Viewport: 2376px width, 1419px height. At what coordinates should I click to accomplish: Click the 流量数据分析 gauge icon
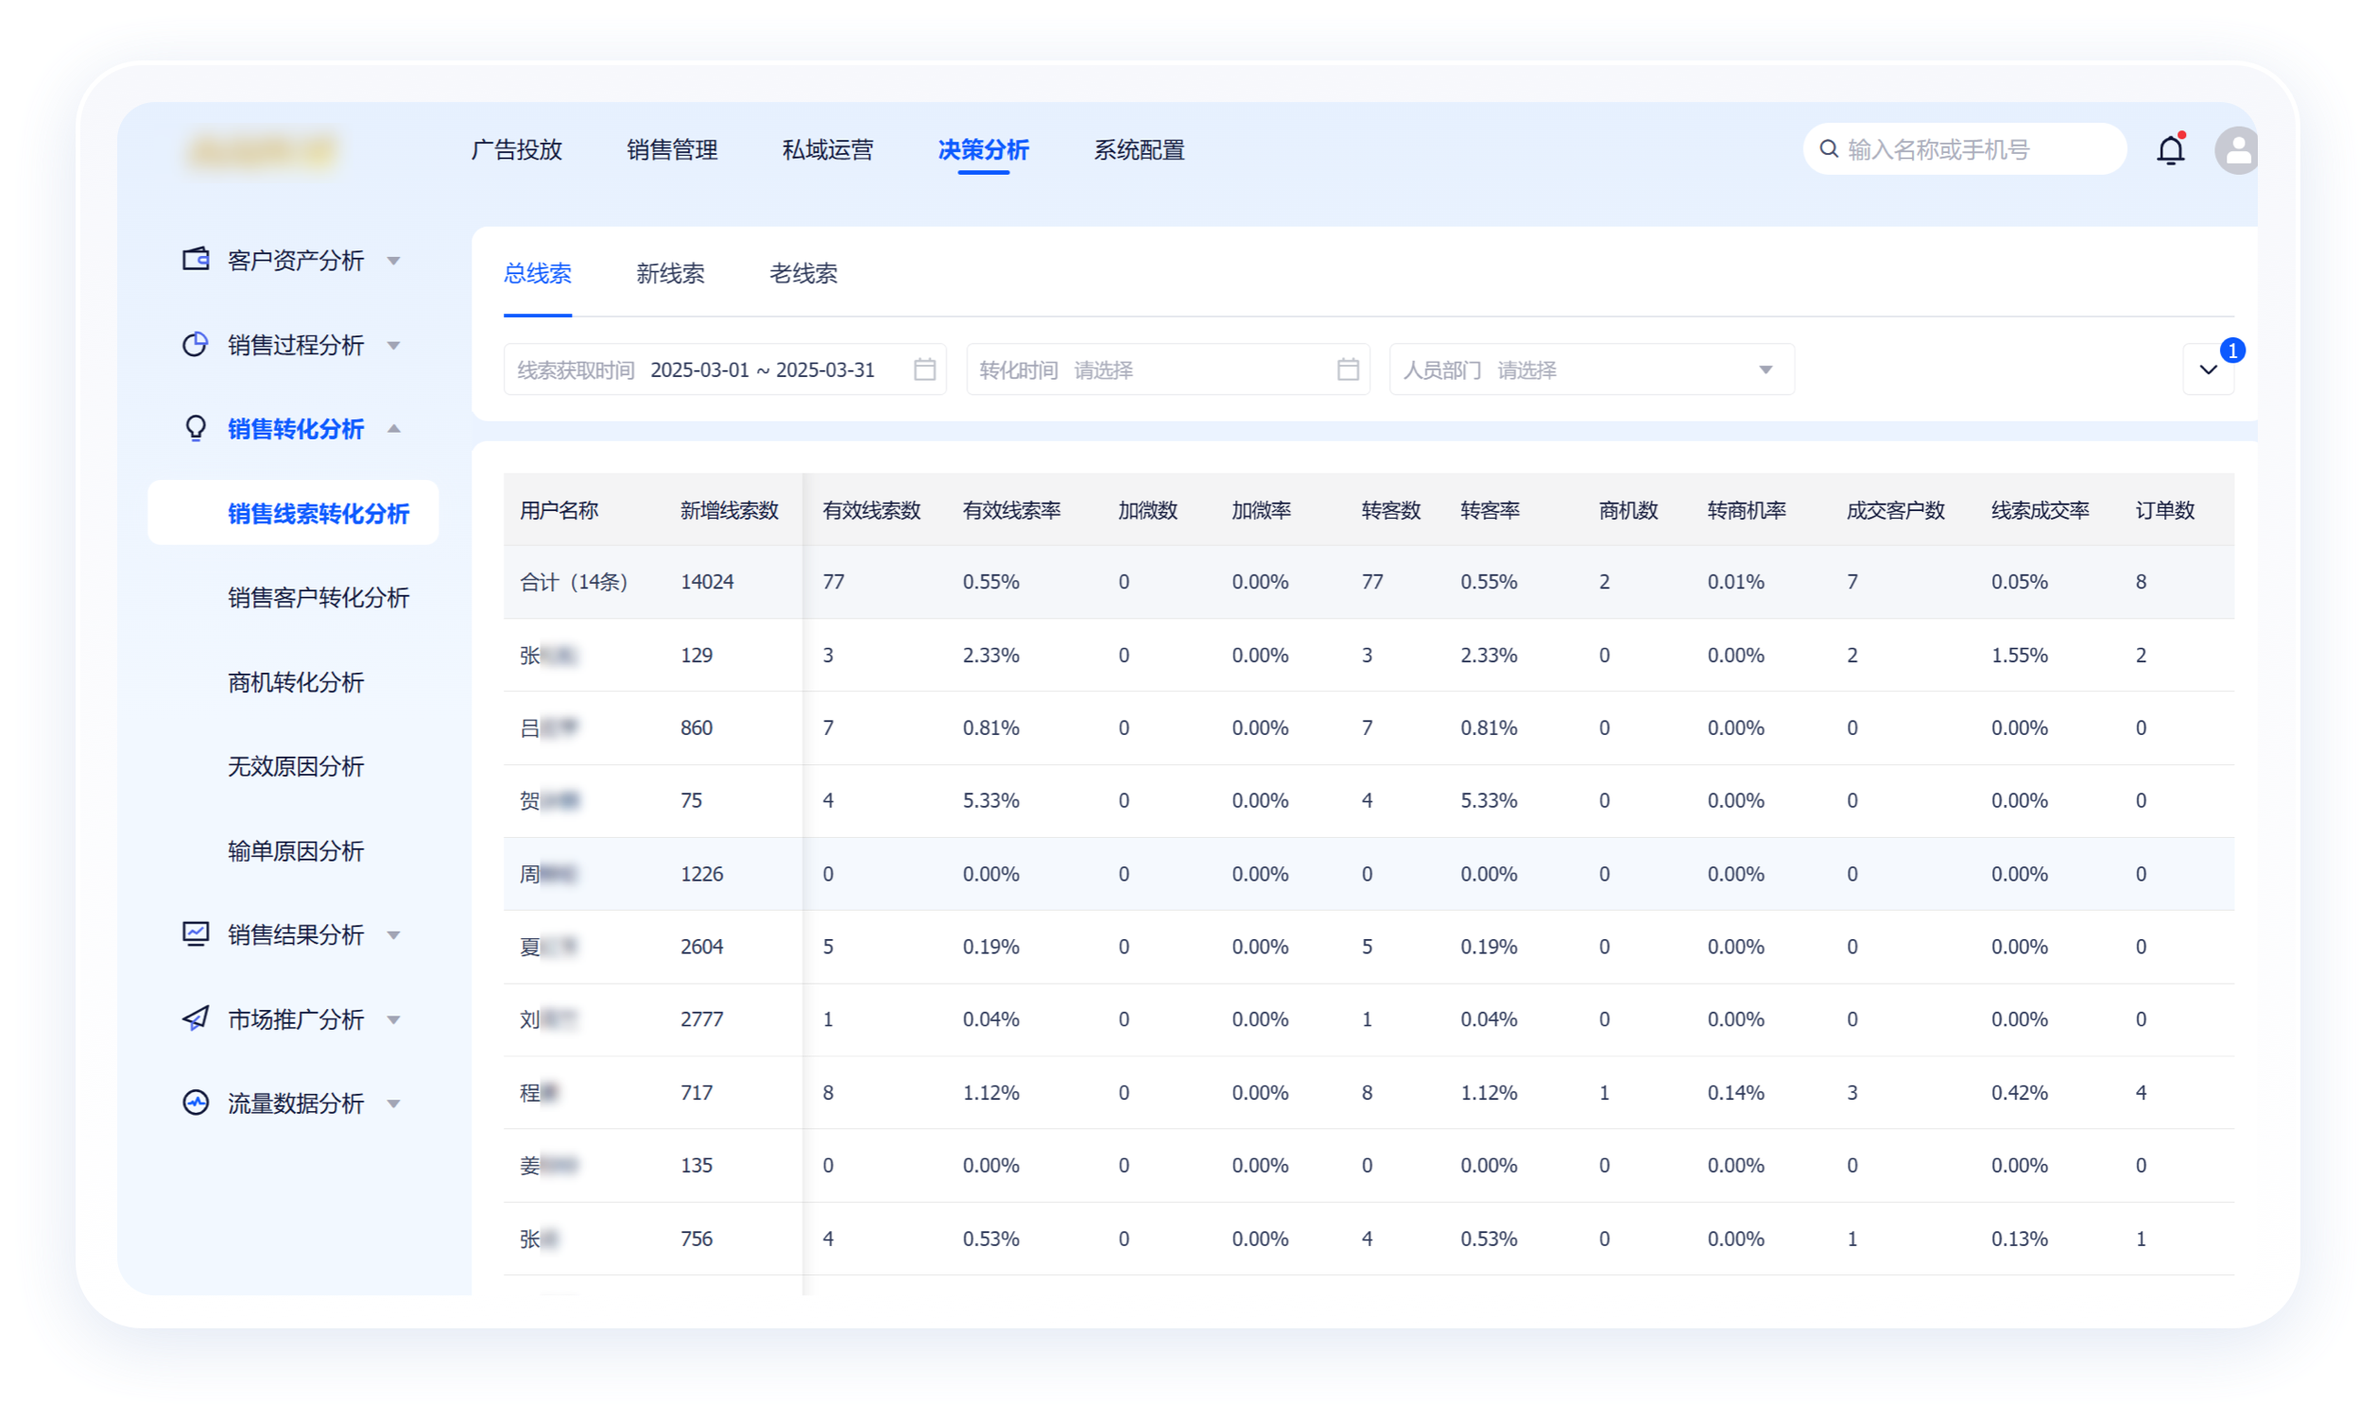click(x=194, y=1103)
